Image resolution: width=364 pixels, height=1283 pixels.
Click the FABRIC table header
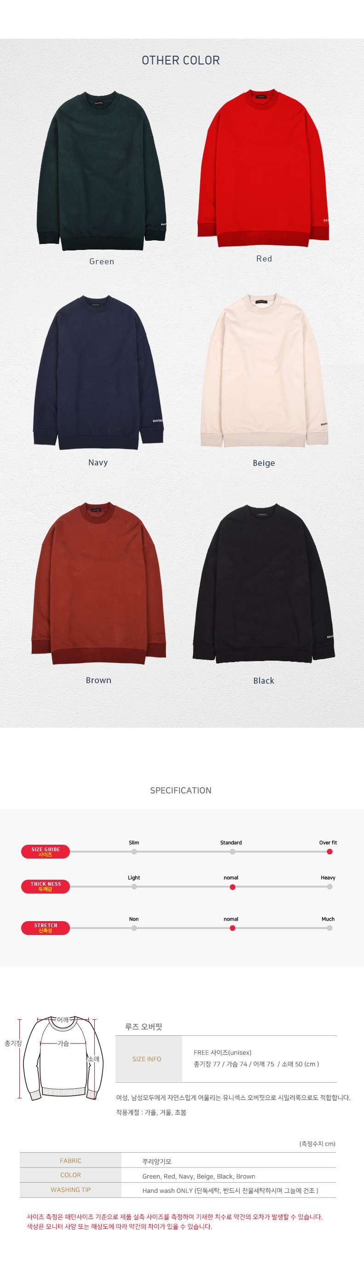coord(71,1161)
